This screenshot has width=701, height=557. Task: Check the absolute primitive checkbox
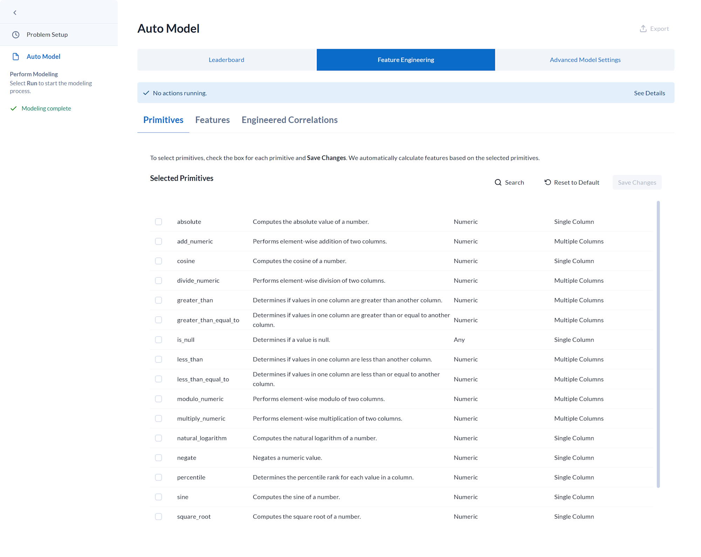(158, 222)
